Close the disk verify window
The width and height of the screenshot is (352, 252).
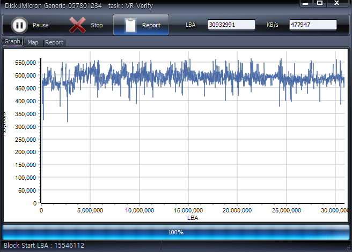pos(337,3)
